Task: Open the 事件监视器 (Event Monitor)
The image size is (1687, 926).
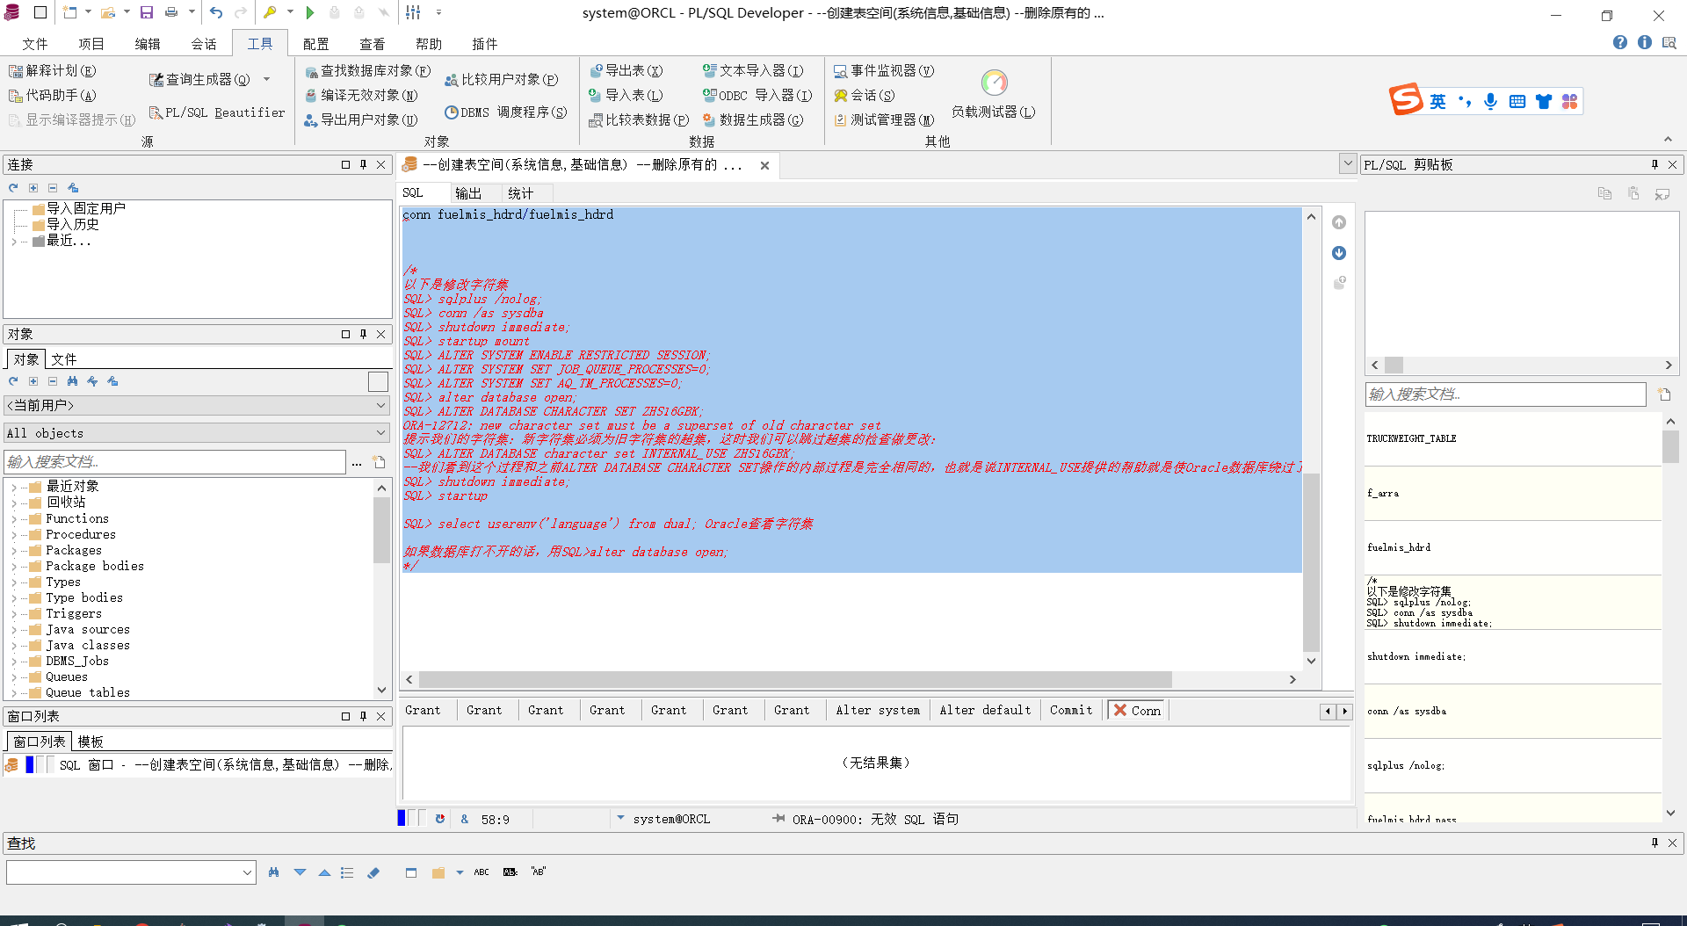Action: click(884, 70)
